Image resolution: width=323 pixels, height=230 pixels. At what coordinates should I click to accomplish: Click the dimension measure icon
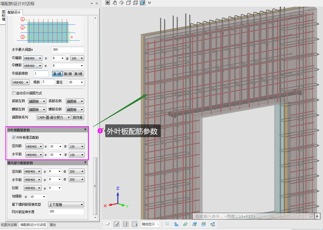[x=167, y=224]
